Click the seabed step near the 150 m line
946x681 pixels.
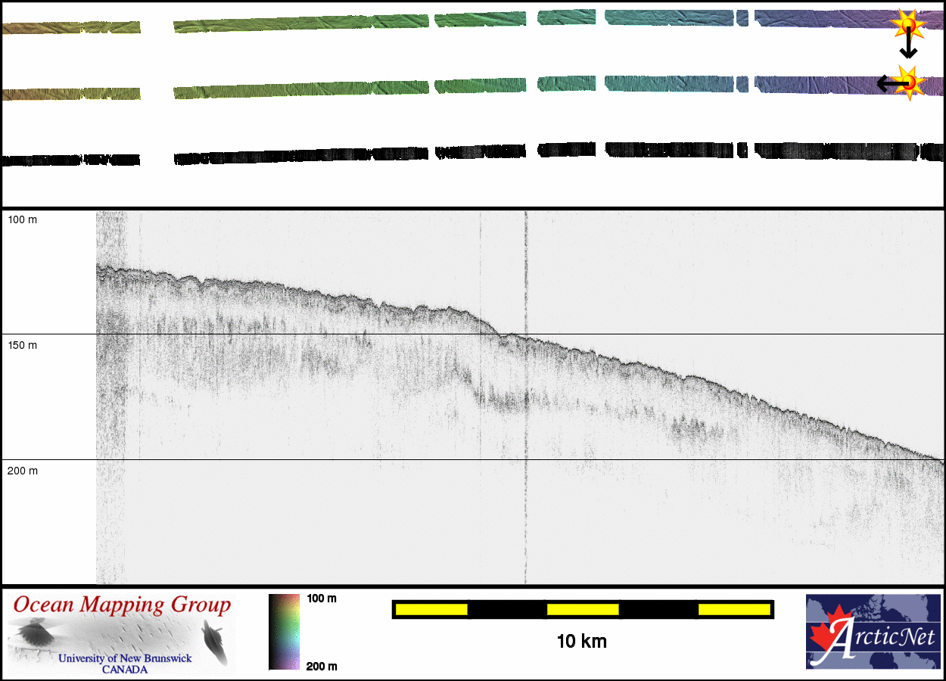493,330
